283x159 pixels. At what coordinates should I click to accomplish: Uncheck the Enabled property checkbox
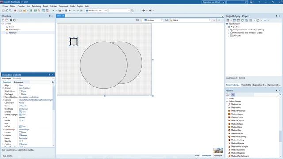20,112
